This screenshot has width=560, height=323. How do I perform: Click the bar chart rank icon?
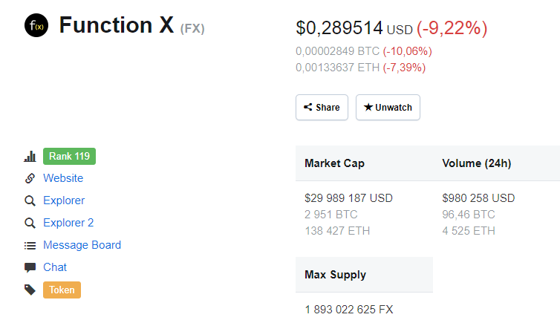click(x=30, y=157)
